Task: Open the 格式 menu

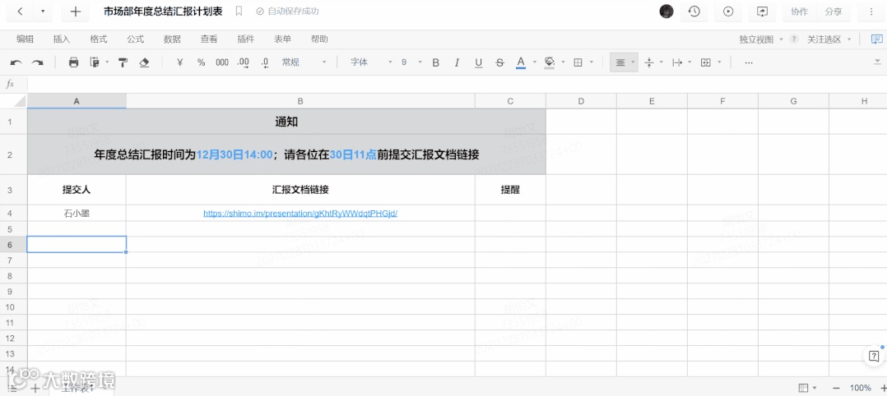Action: tap(99, 39)
